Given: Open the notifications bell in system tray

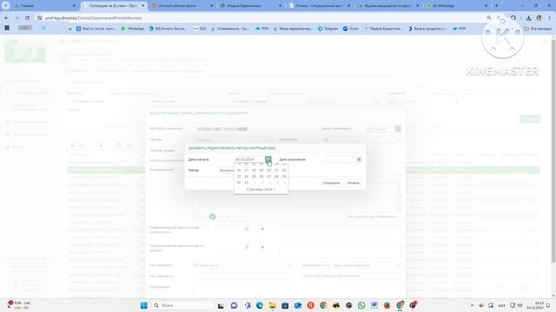Looking at the screenshot, I should (x=548, y=305).
